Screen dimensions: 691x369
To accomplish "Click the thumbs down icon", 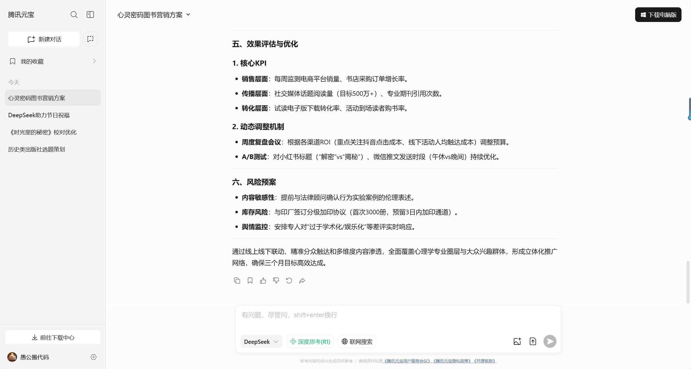I will point(276,281).
